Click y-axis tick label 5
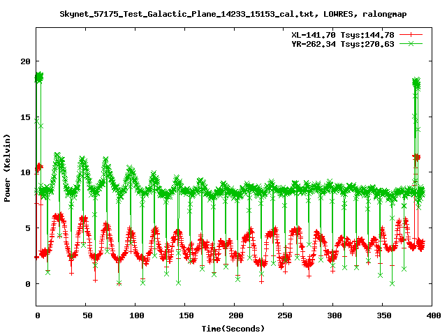The image size is (447, 335). (28, 228)
